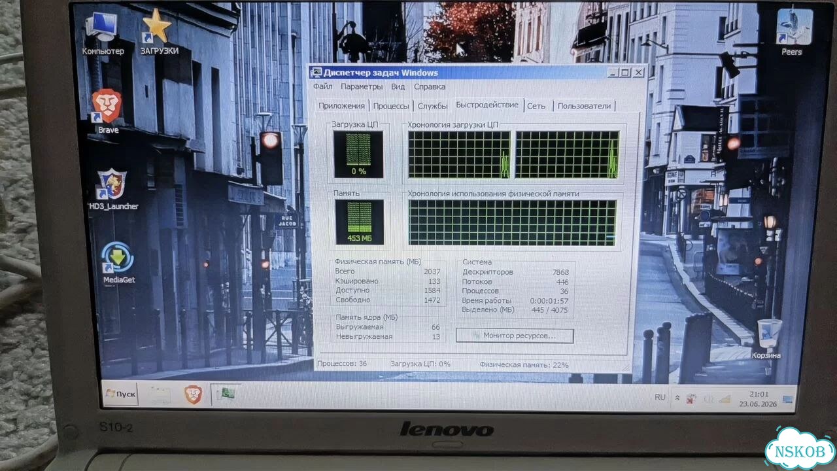Click the Кэшировано value 133

(x=434, y=281)
